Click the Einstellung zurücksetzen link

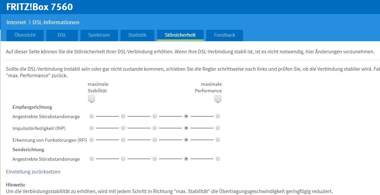click(x=33, y=172)
